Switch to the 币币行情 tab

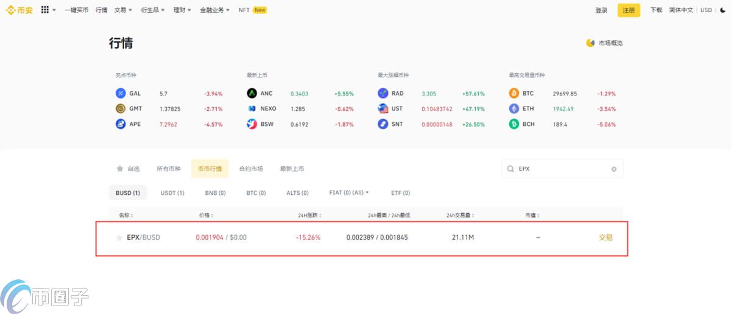pos(210,169)
